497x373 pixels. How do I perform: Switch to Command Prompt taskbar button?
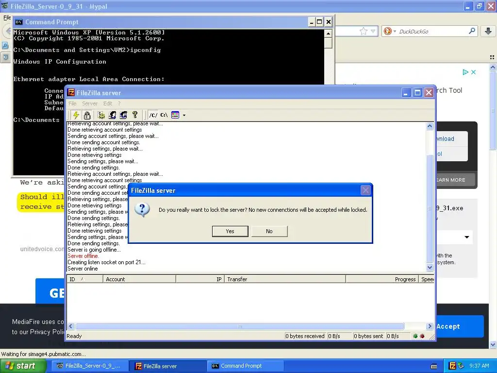pos(245,366)
